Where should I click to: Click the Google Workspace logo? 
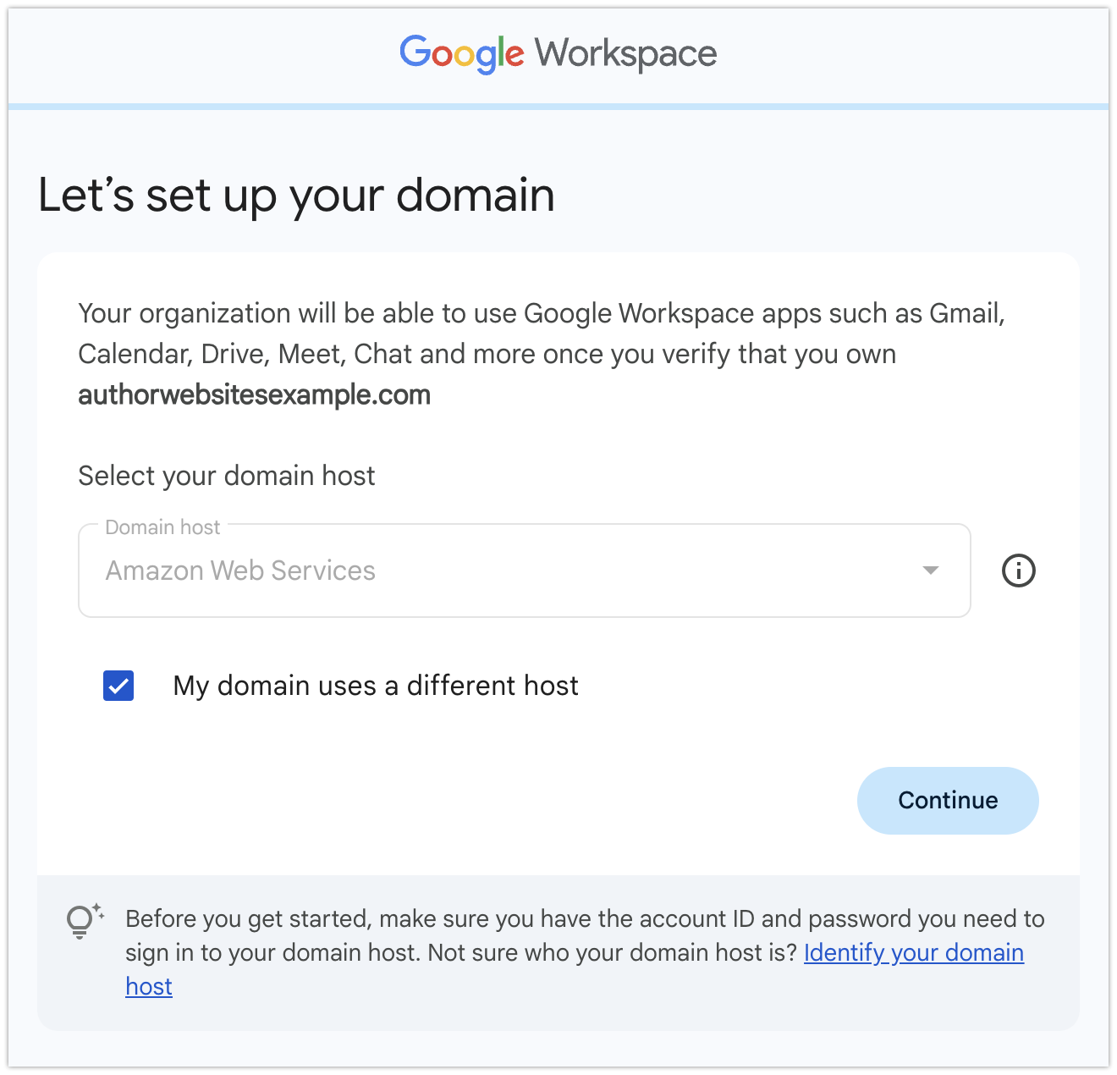[558, 54]
